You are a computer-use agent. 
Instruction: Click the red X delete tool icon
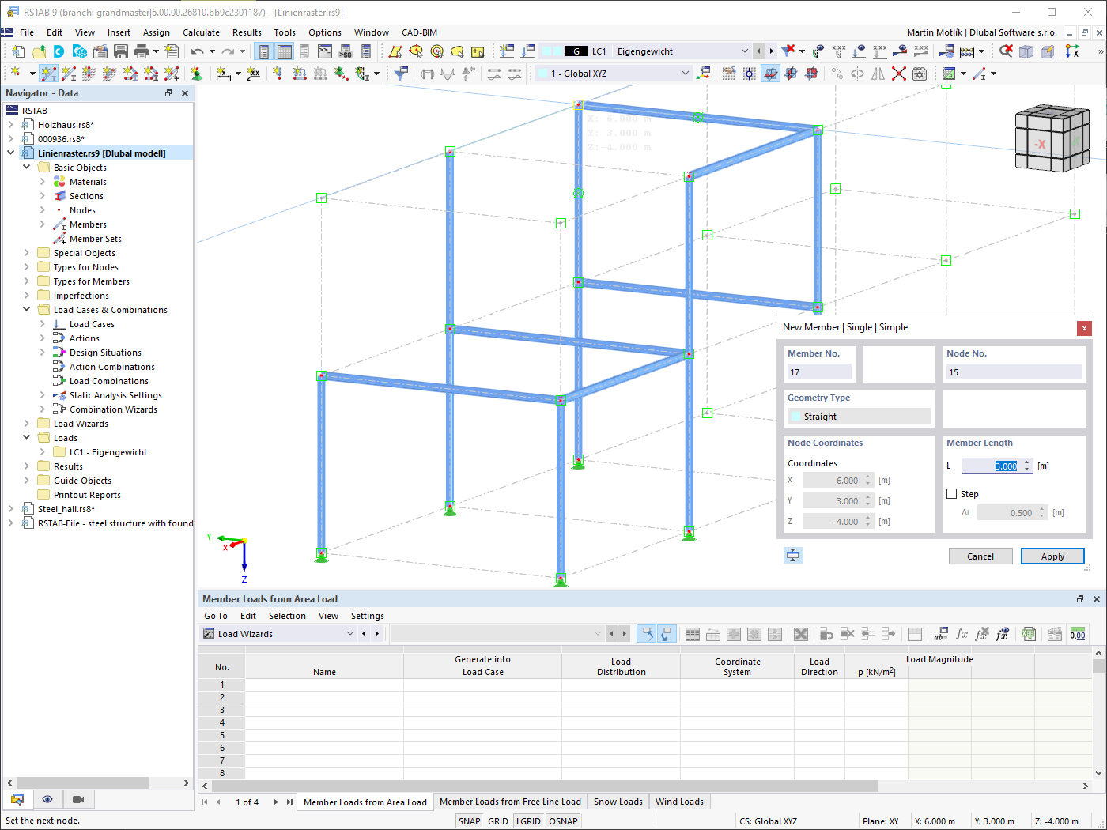pos(899,74)
